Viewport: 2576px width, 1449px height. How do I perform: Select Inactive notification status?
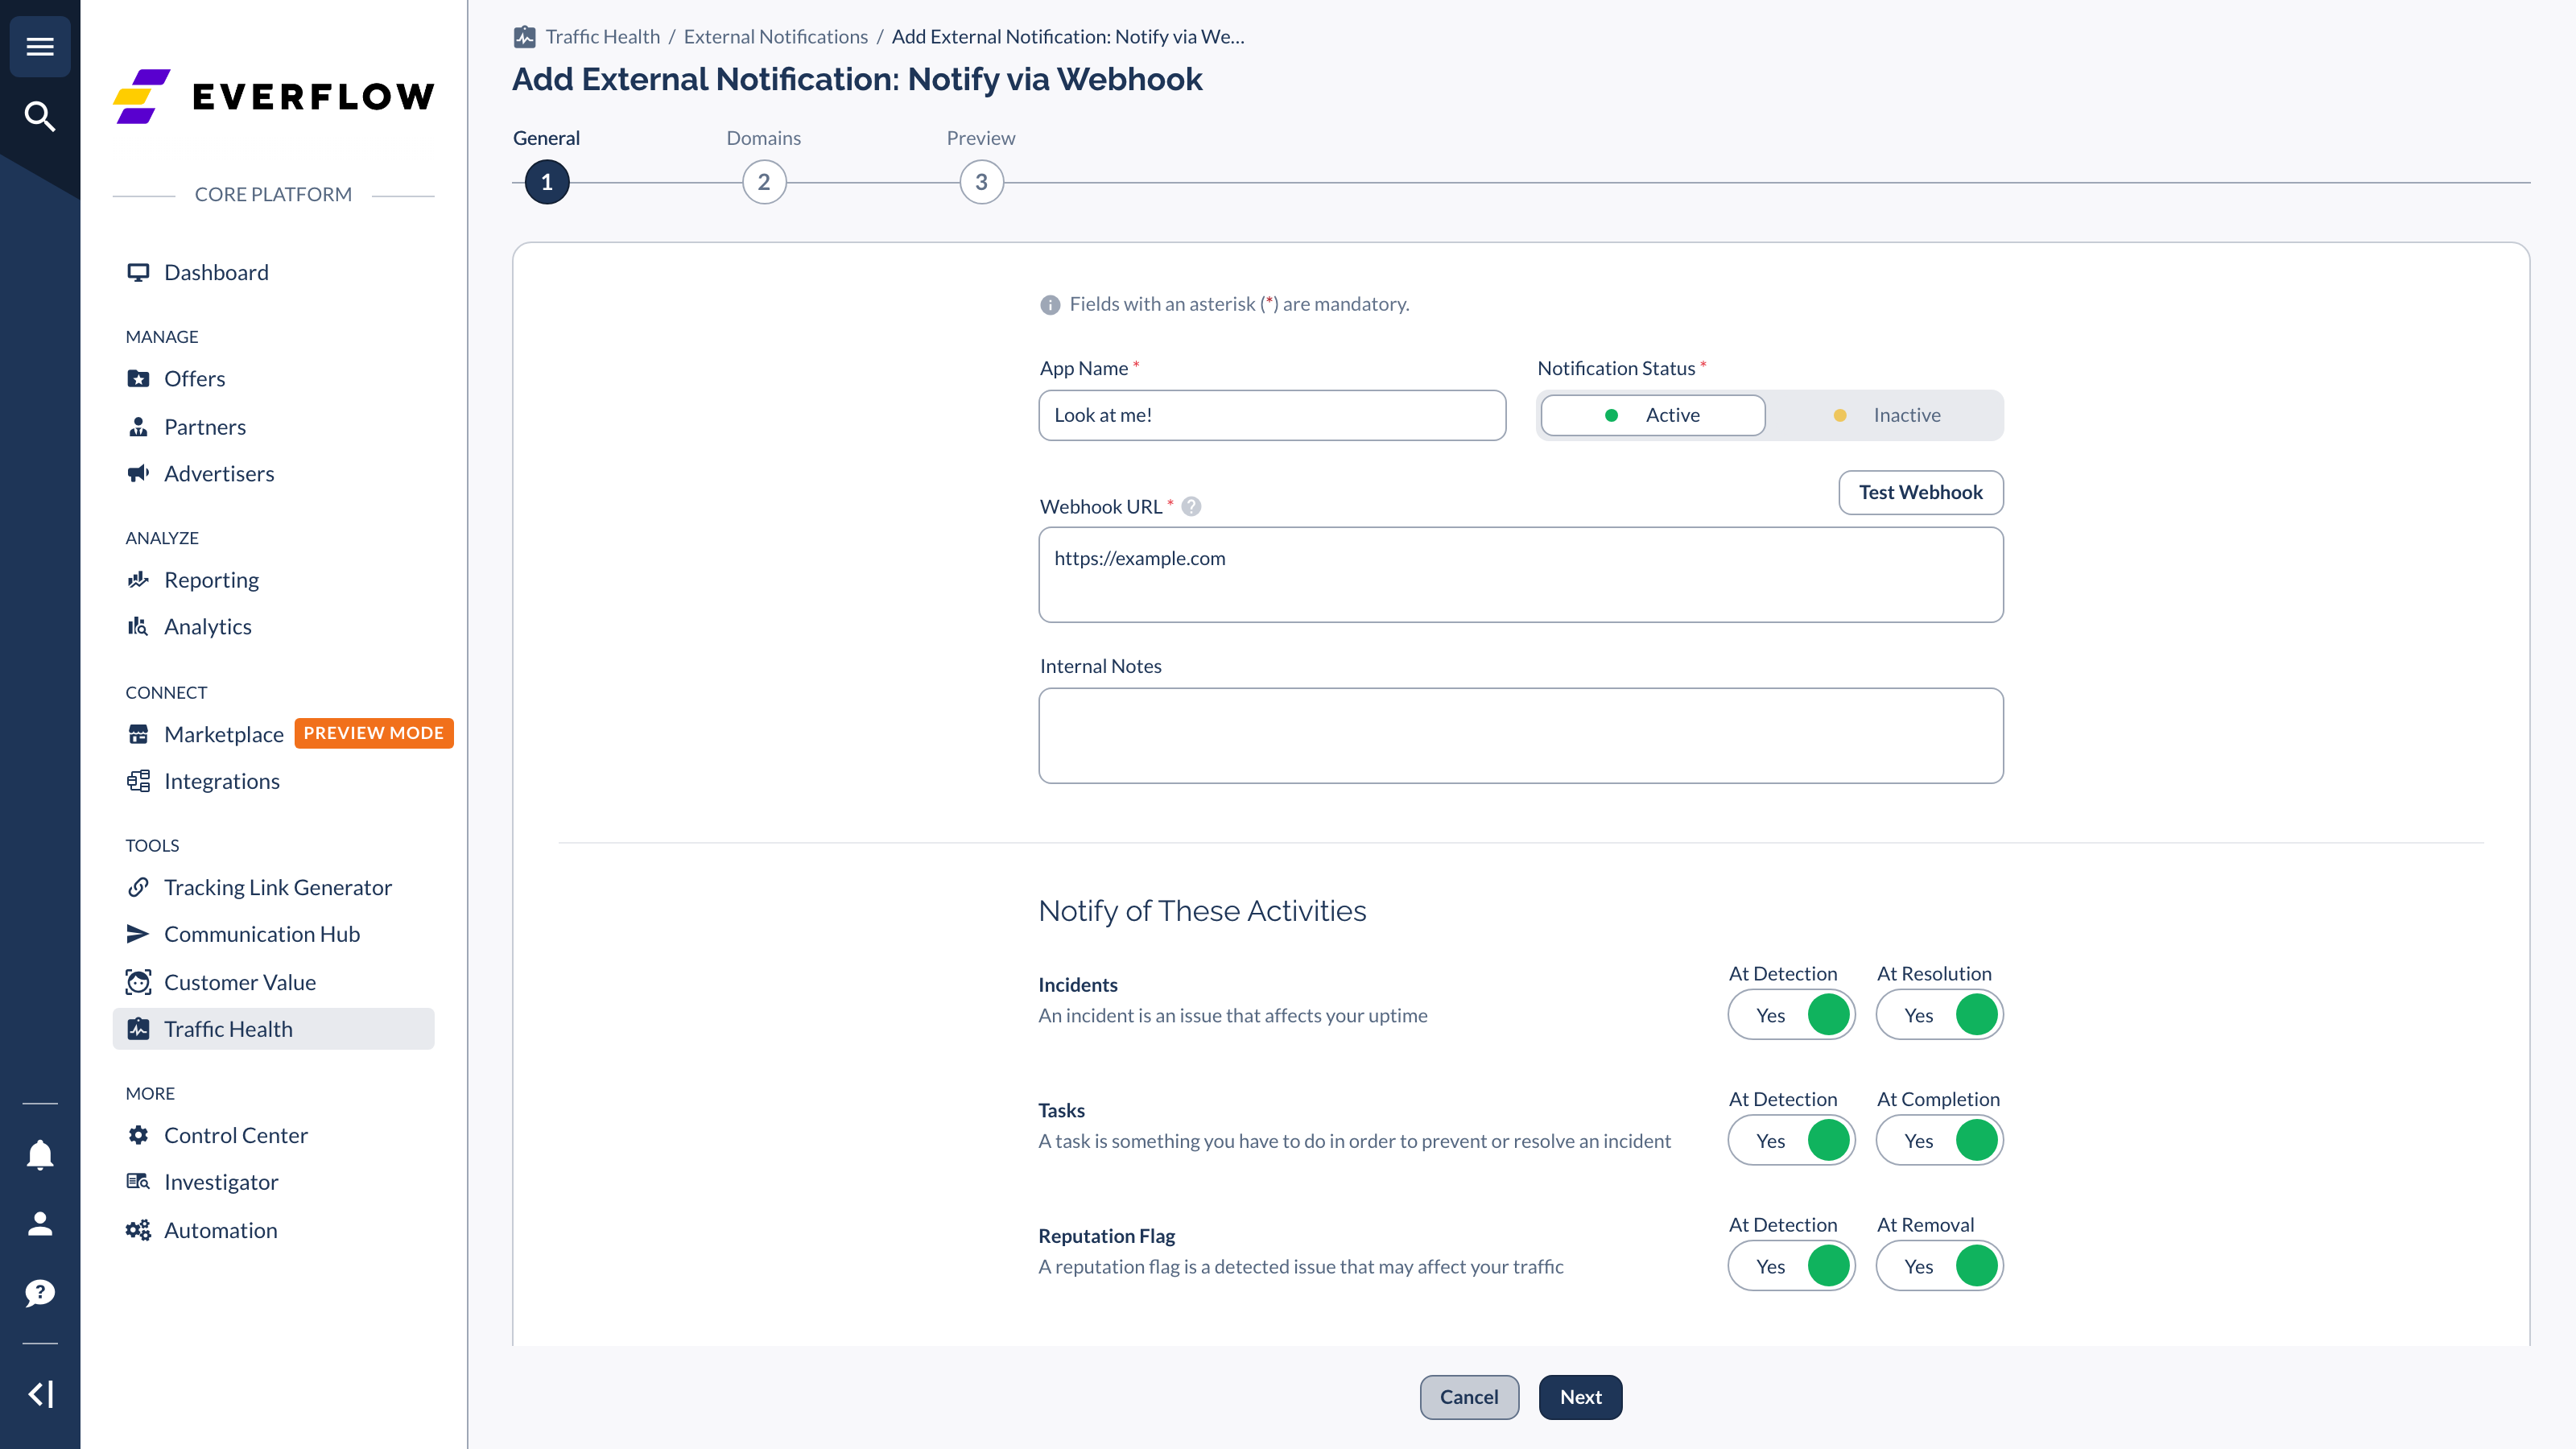[1886, 415]
